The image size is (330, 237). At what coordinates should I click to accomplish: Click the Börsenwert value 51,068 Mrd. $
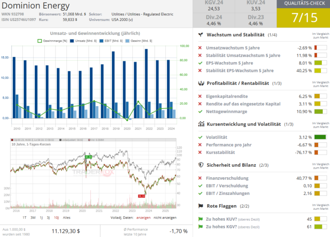pyautogui.click(x=74, y=14)
